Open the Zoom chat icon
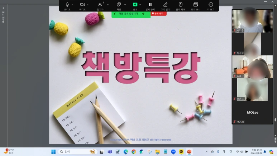This screenshot has width=277, height=156. [x=119, y=5]
